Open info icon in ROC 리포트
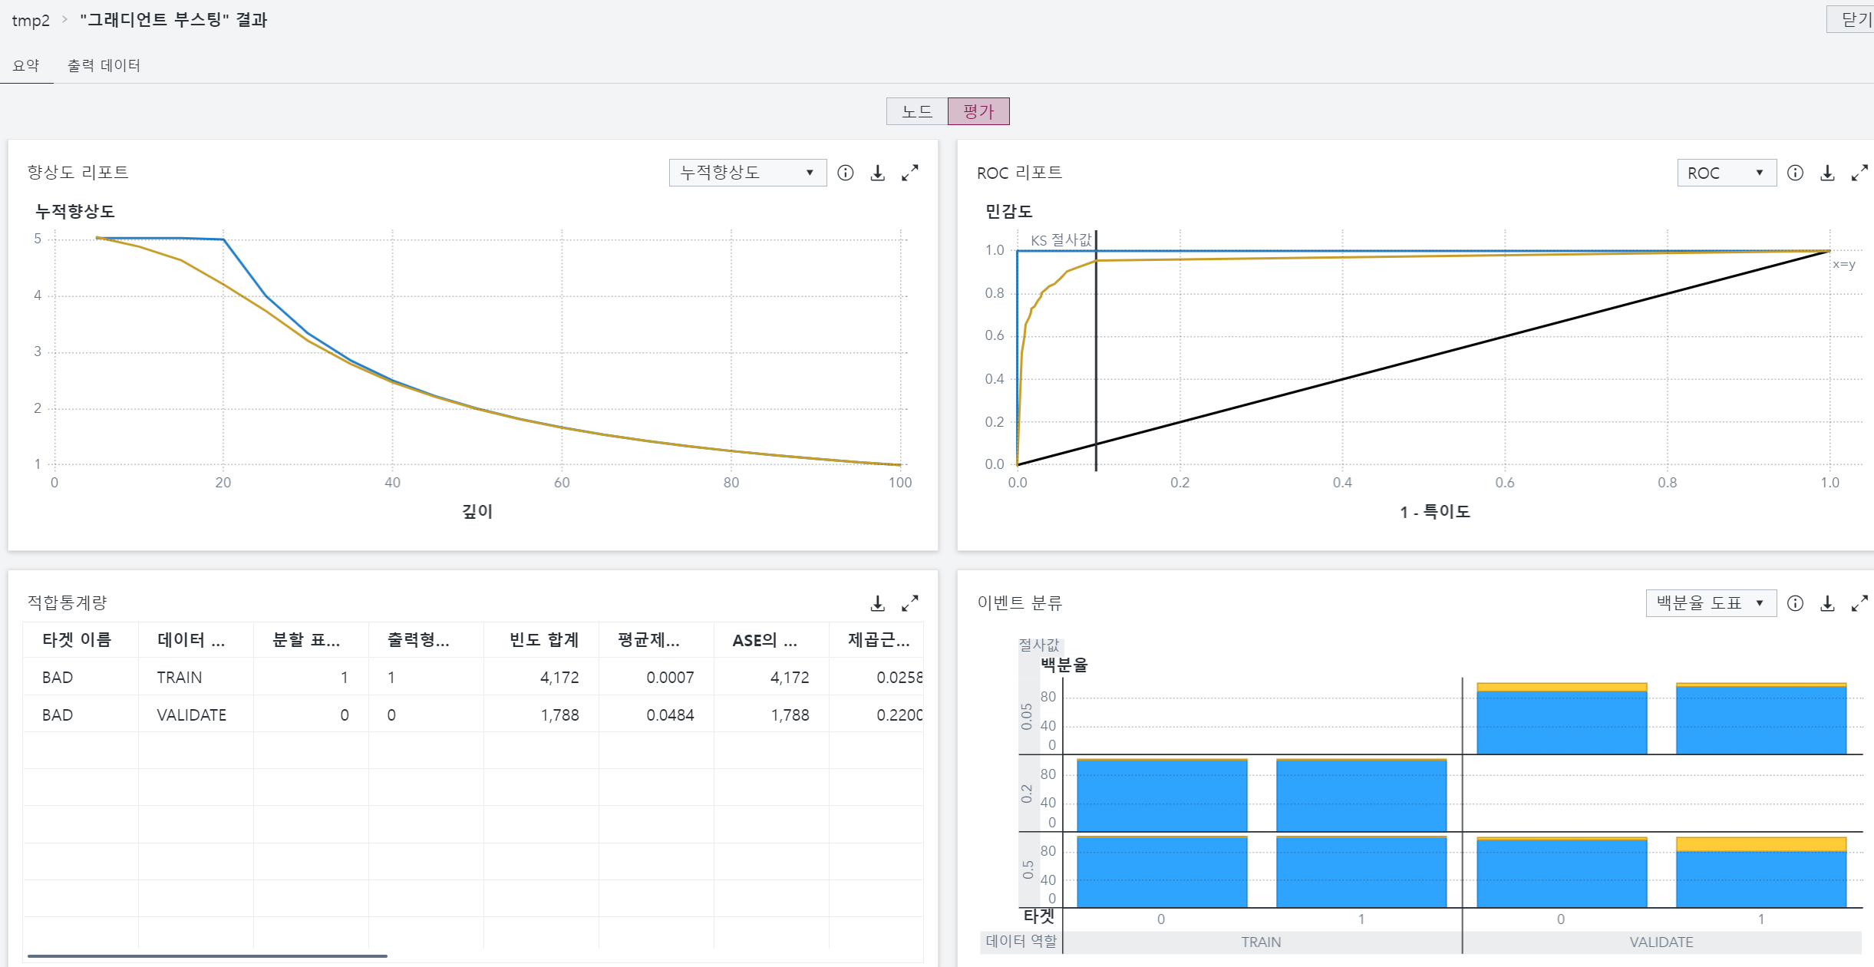Screen dimensions: 1874x967 pyautogui.click(x=1795, y=173)
